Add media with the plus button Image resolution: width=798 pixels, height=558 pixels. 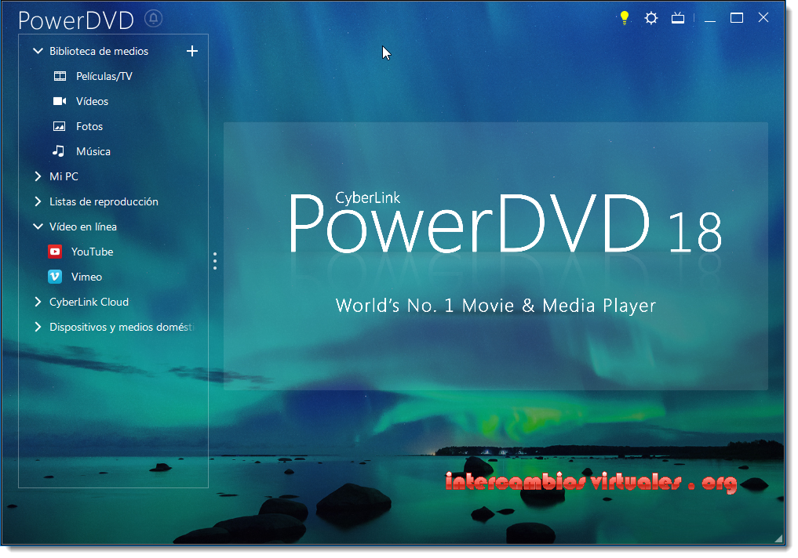click(192, 51)
